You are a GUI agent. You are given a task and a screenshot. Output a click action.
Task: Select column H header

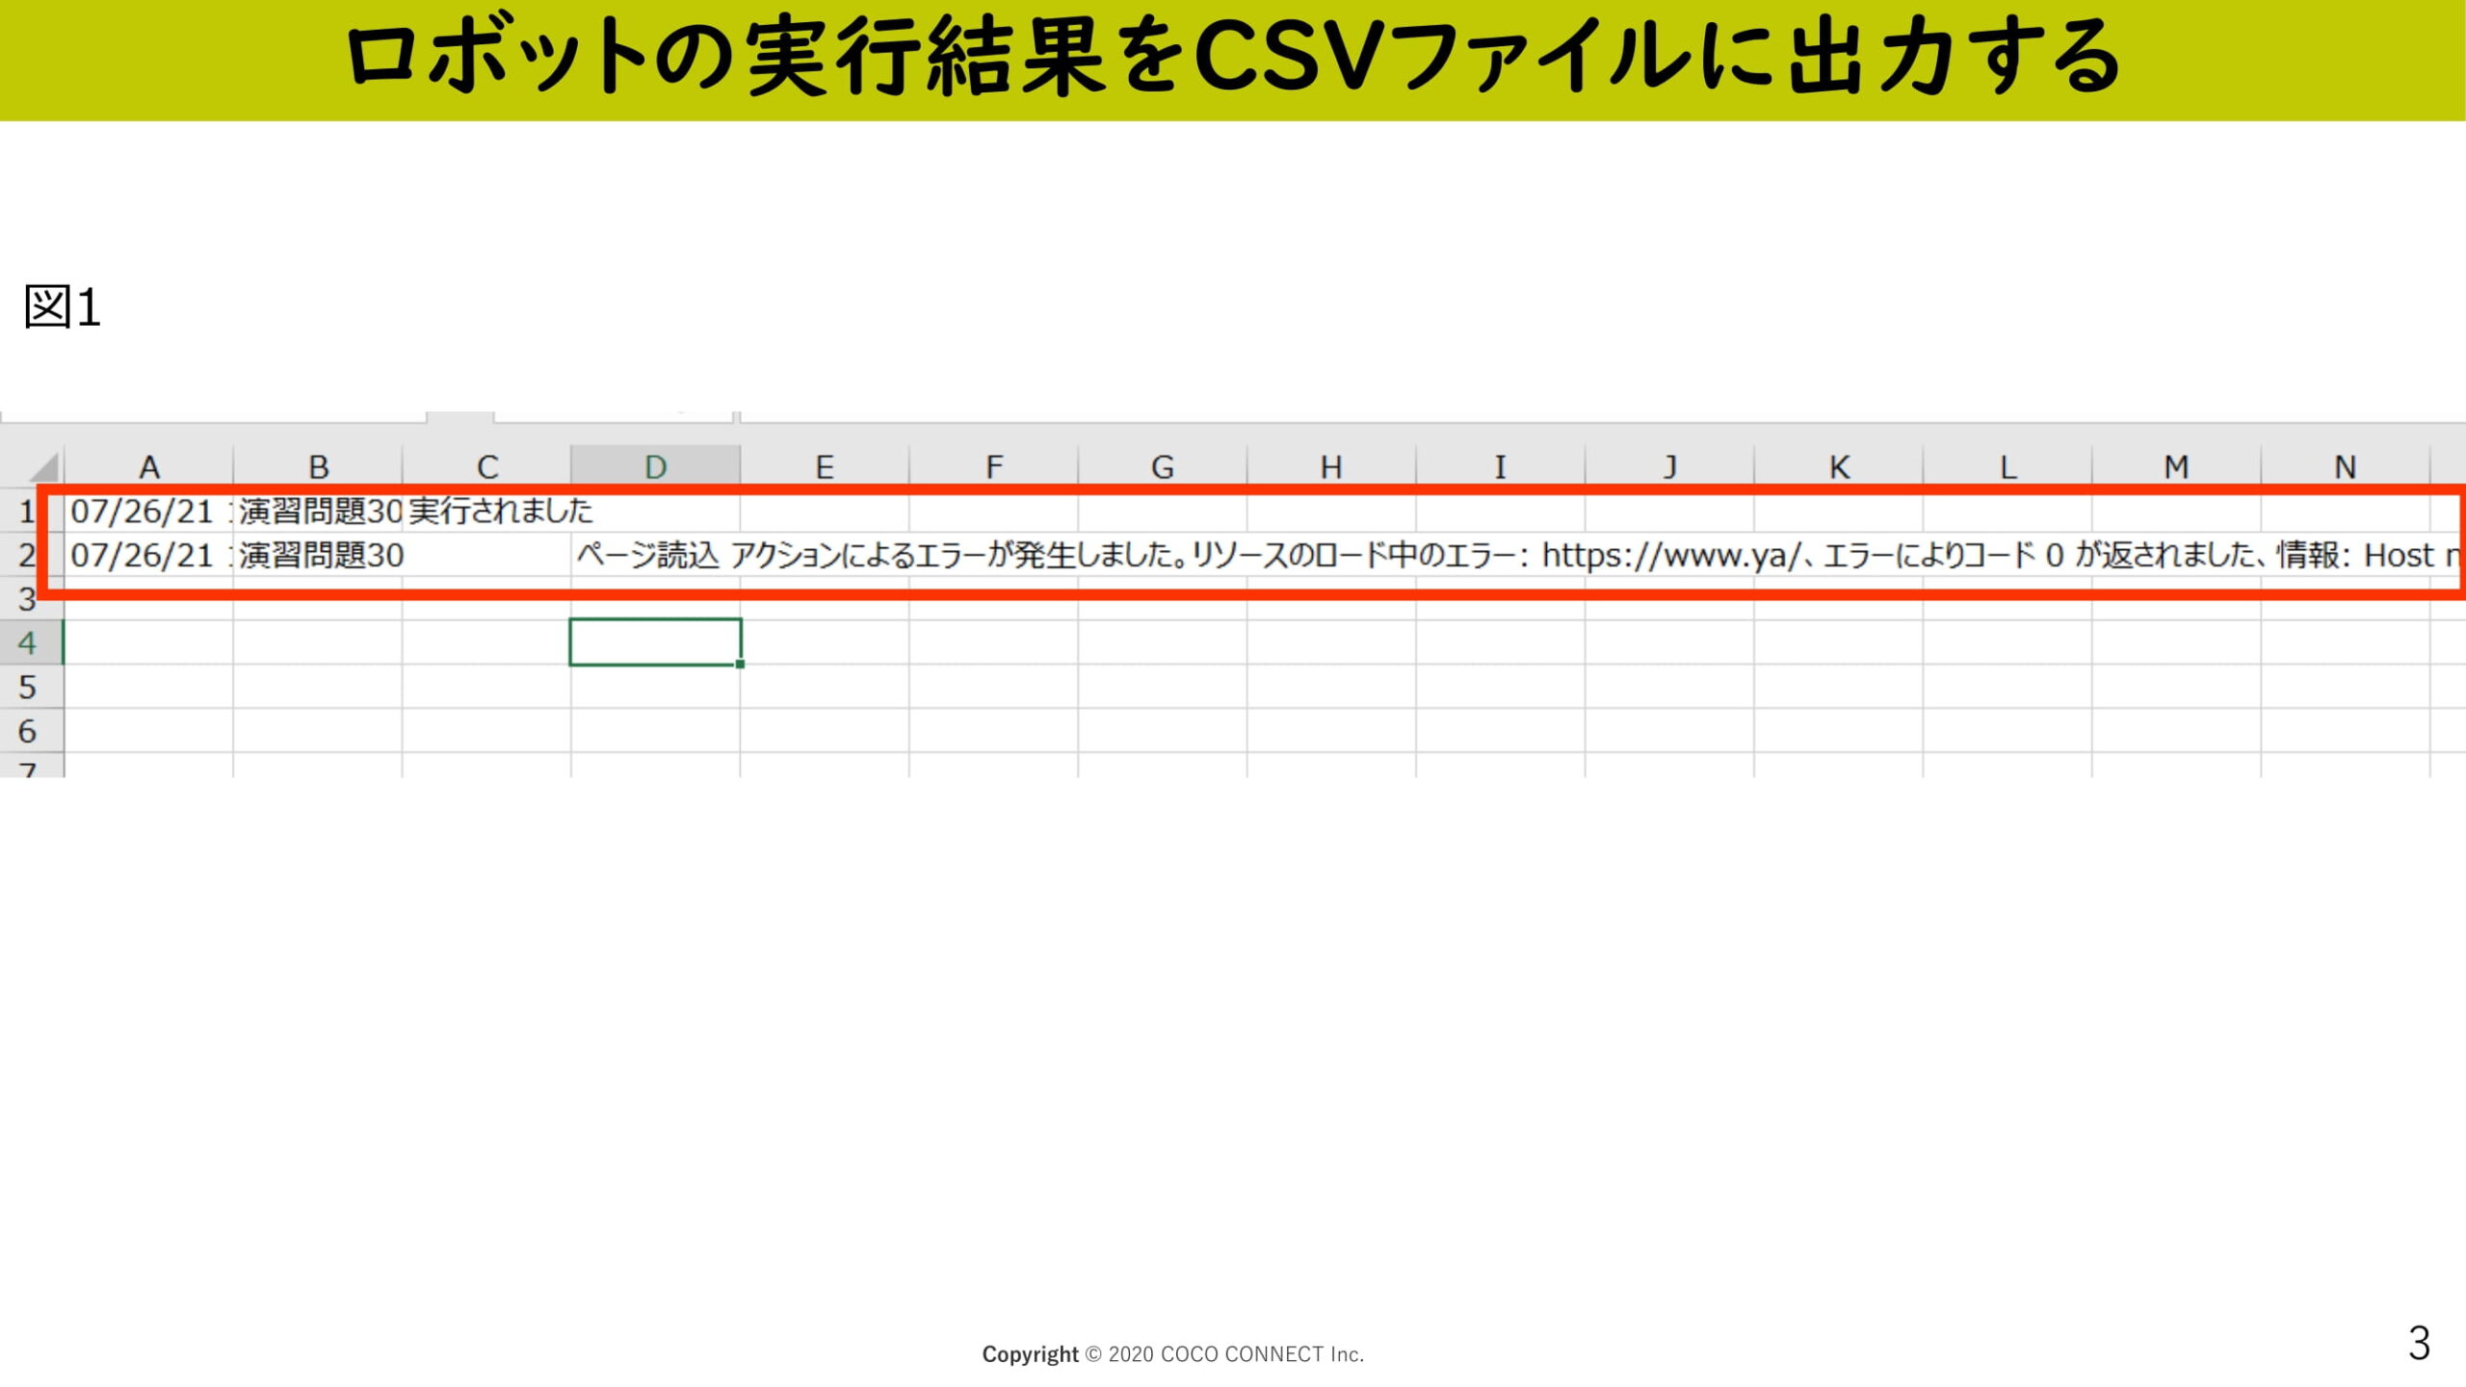point(1331,466)
